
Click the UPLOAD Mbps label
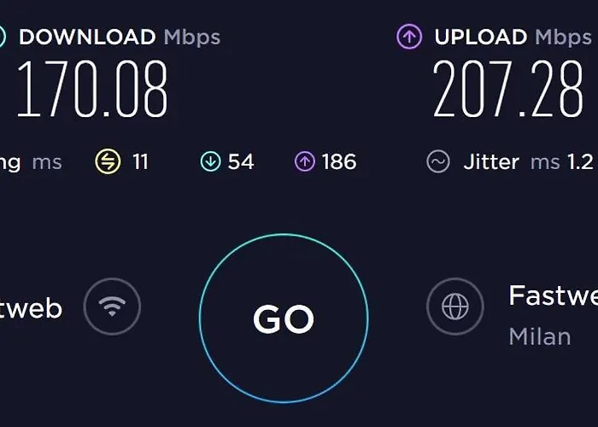pos(513,38)
